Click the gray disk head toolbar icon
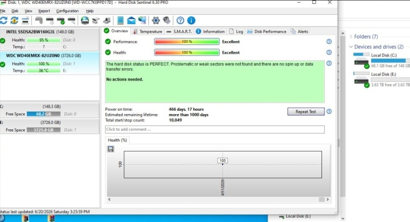This screenshot has height=222, width=410. (39, 20)
